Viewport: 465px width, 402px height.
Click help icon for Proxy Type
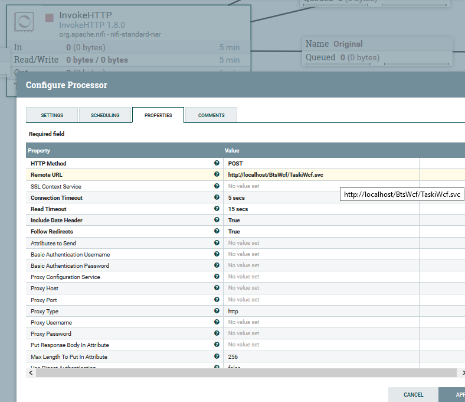(x=217, y=311)
